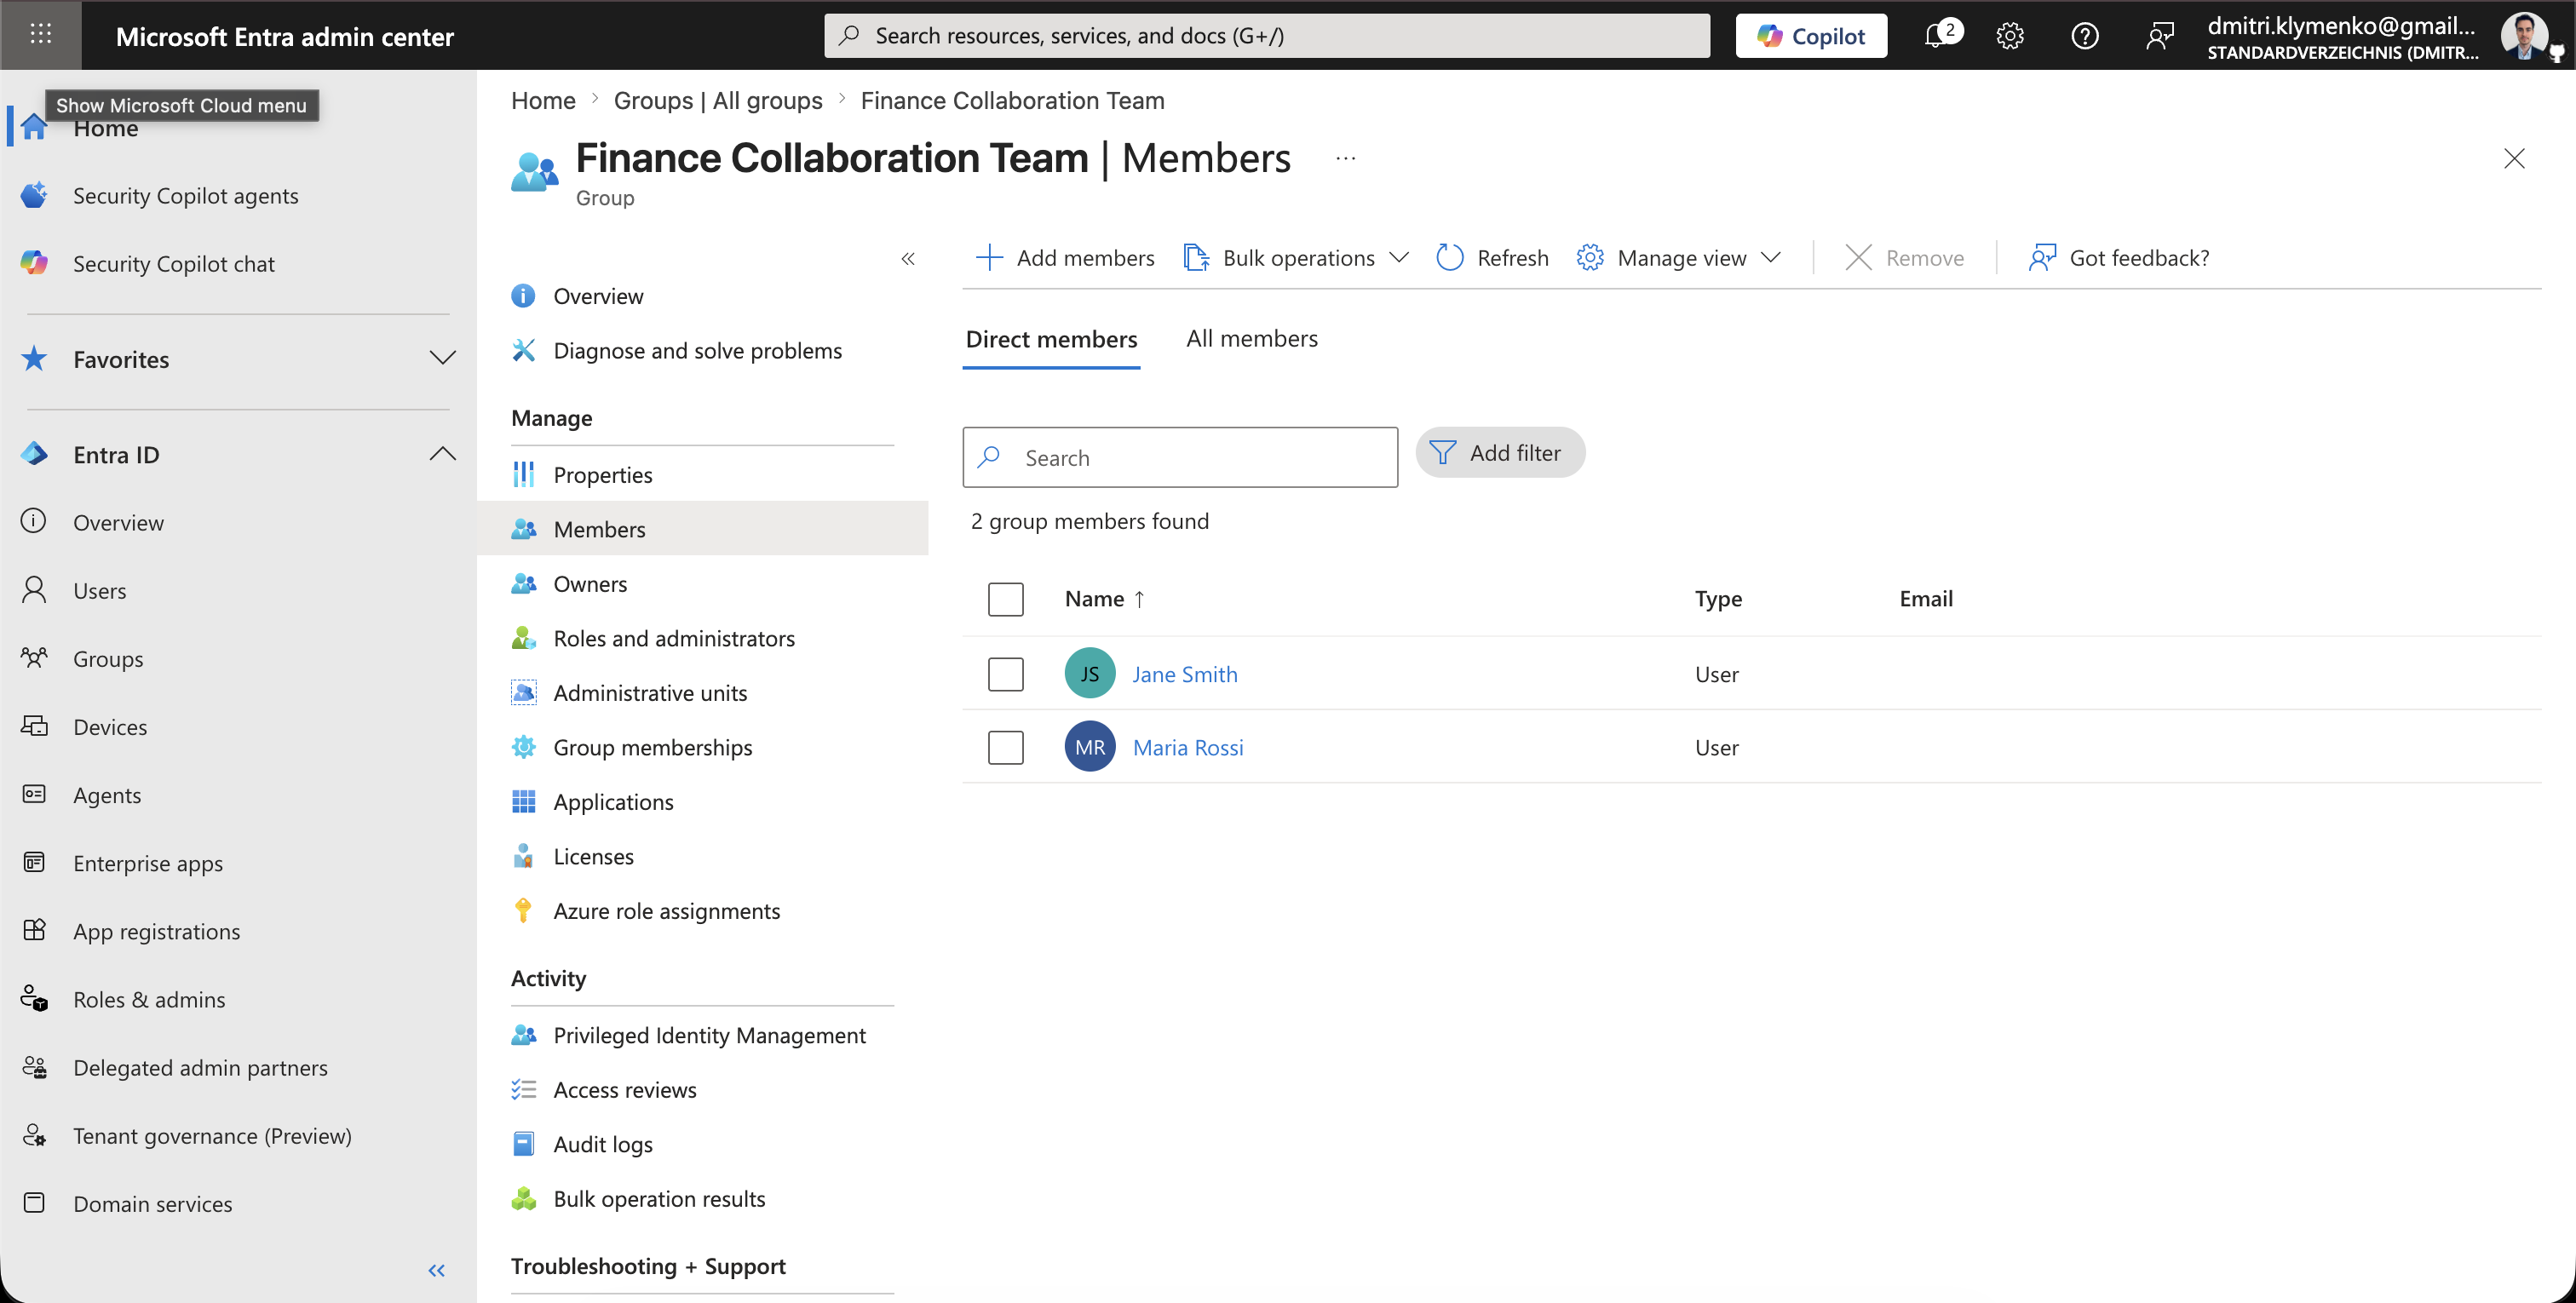This screenshot has width=2576, height=1303.
Task: Toggle the select-all members checkbox
Action: point(1005,599)
